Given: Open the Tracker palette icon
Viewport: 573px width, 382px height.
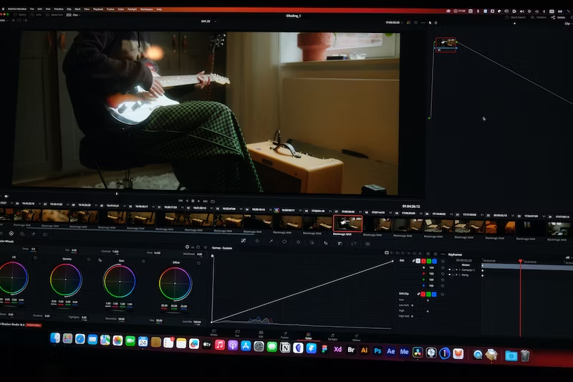Looking at the screenshot, I should tap(298, 242).
